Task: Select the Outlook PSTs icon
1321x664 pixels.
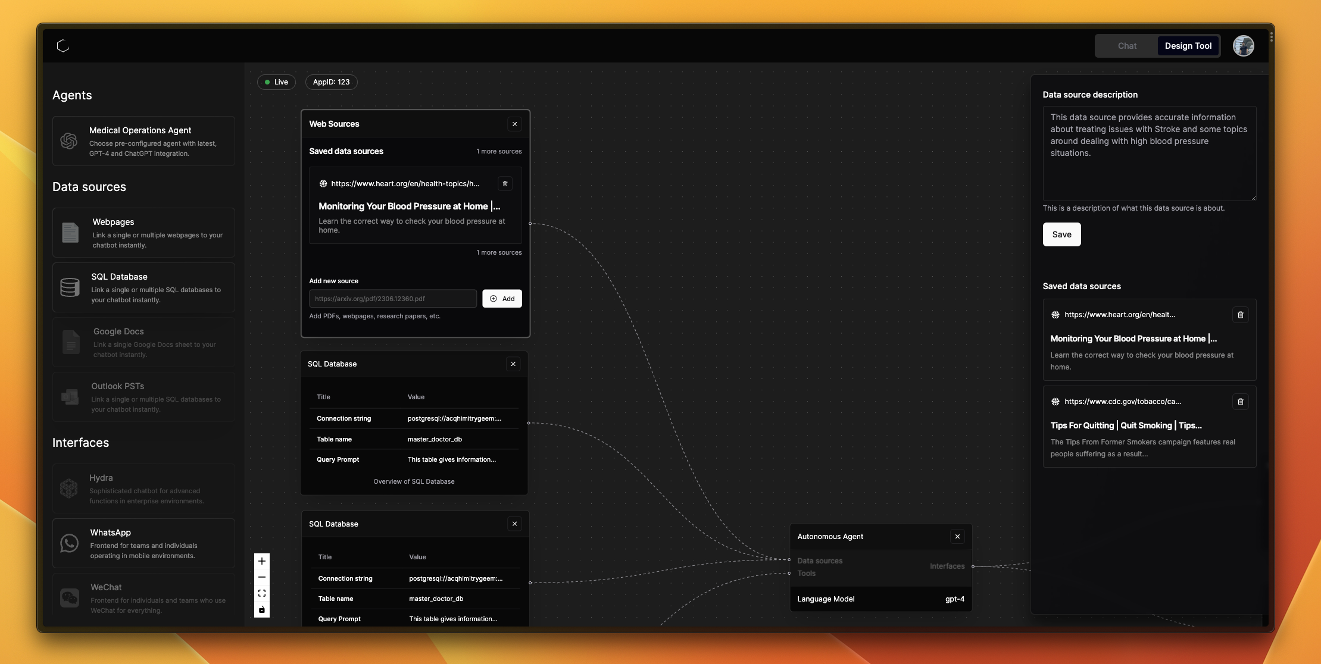Action: 70,397
